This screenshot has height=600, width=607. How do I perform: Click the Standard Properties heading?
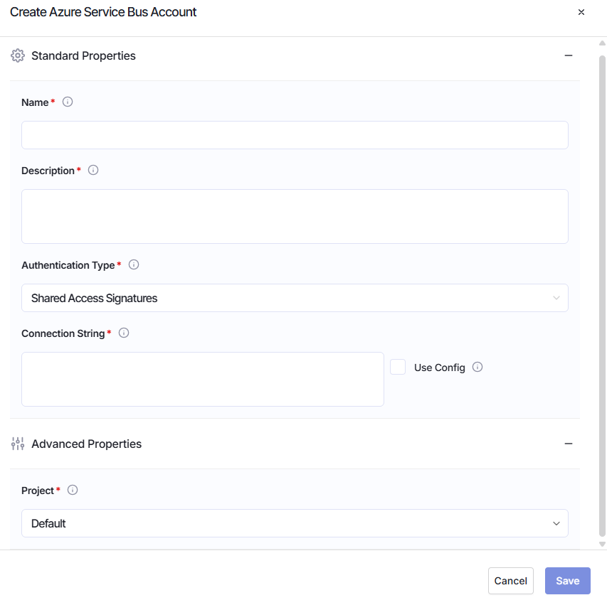83,55
